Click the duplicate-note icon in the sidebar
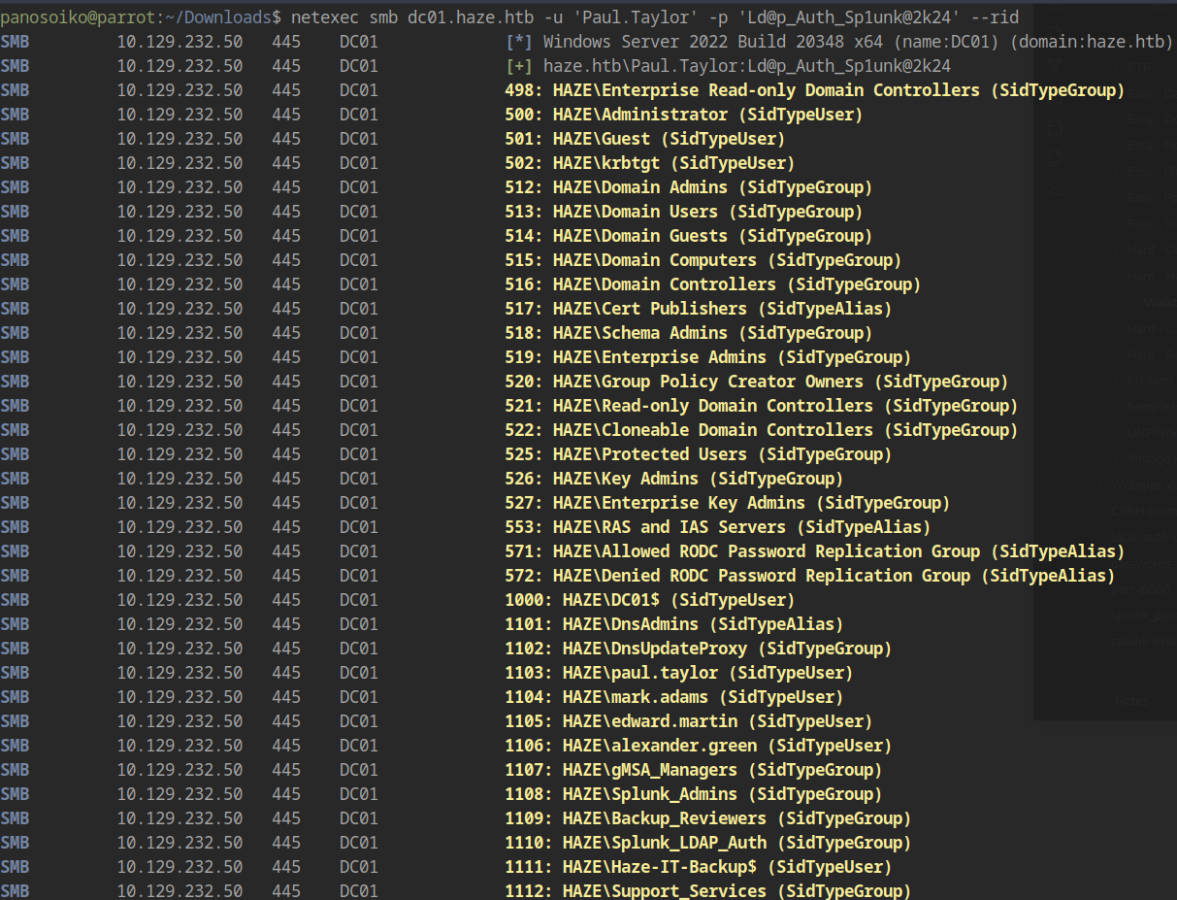The image size is (1177, 900). click(x=1054, y=157)
